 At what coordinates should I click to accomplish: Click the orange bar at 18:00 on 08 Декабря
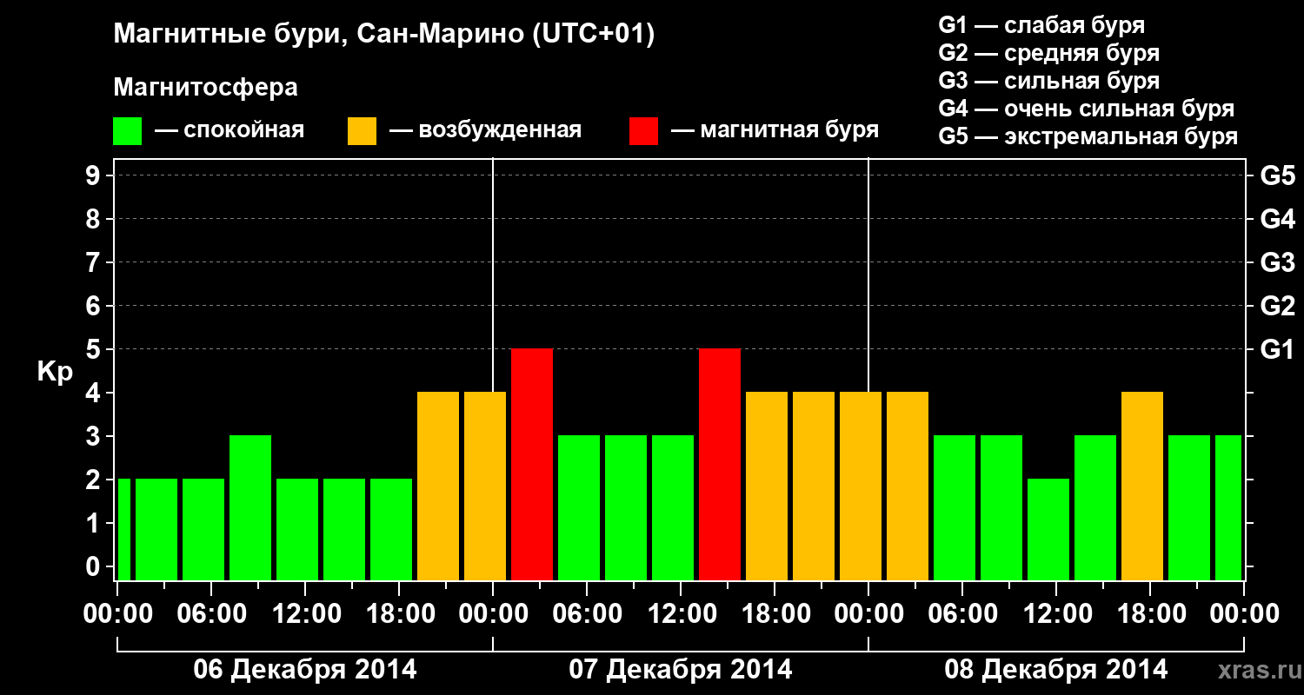pos(1142,486)
